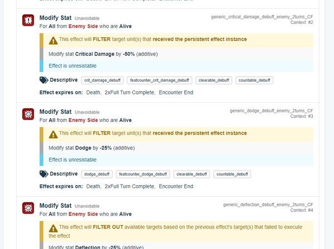Click the Critical Damage effect's Modify Stat icon
Screen dimensions: 334x249
pyautogui.click(x=28, y=21)
